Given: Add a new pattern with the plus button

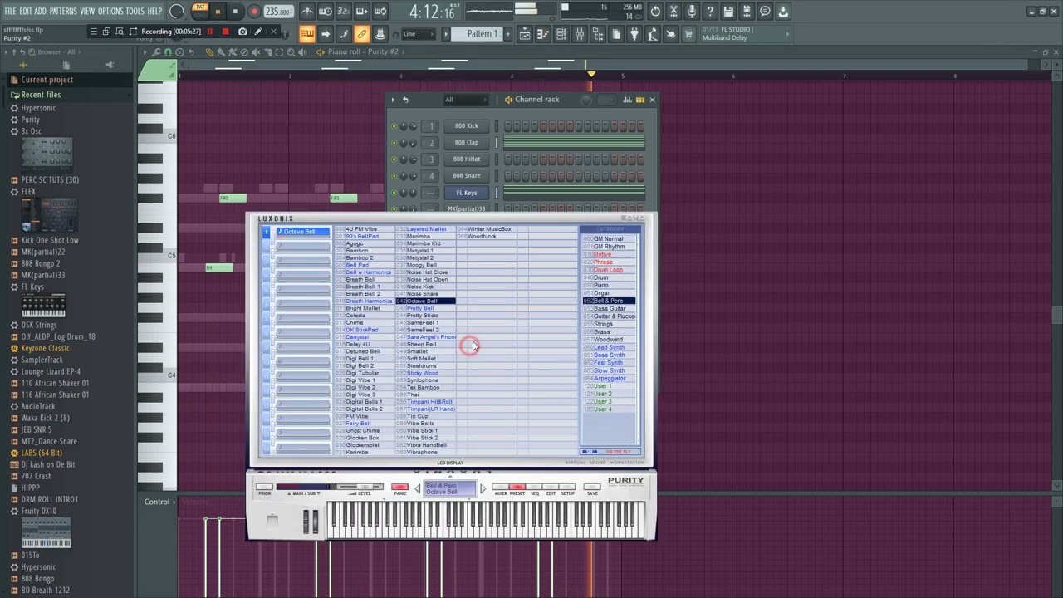Looking at the screenshot, I should pyautogui.click(x=508, y=34).
